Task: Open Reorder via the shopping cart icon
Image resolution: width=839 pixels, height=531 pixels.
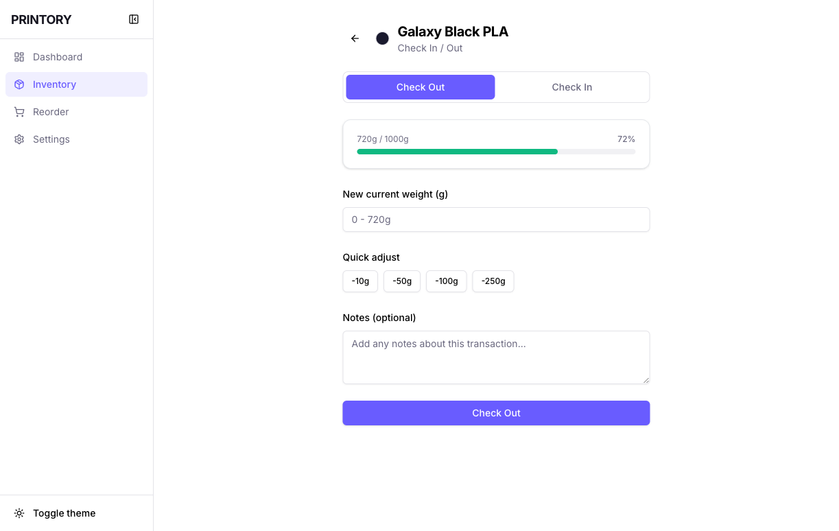Action: coord(19,112)
